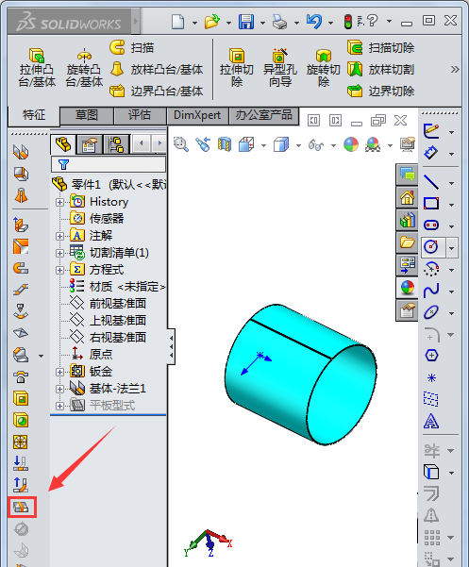Switch to the 评估 tab
Image resolution: width=469 pixels, height=567 pixels.
click(x=140, y=116)
